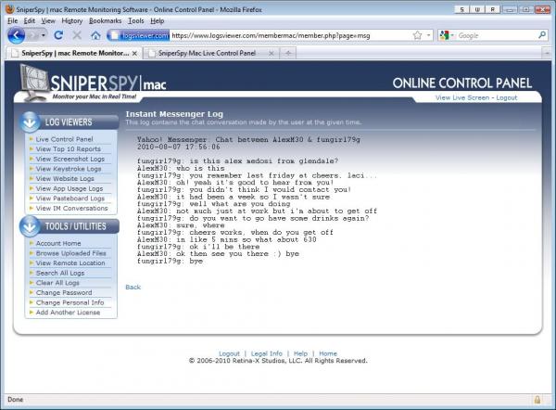
Task: Open the search engine selector dropdown
Action: pos(447,35)
